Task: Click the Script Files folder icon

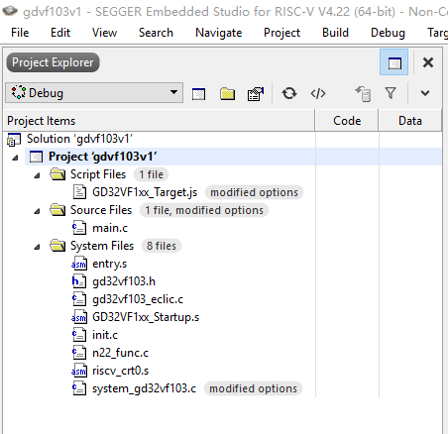Action: tap(57, 174)
